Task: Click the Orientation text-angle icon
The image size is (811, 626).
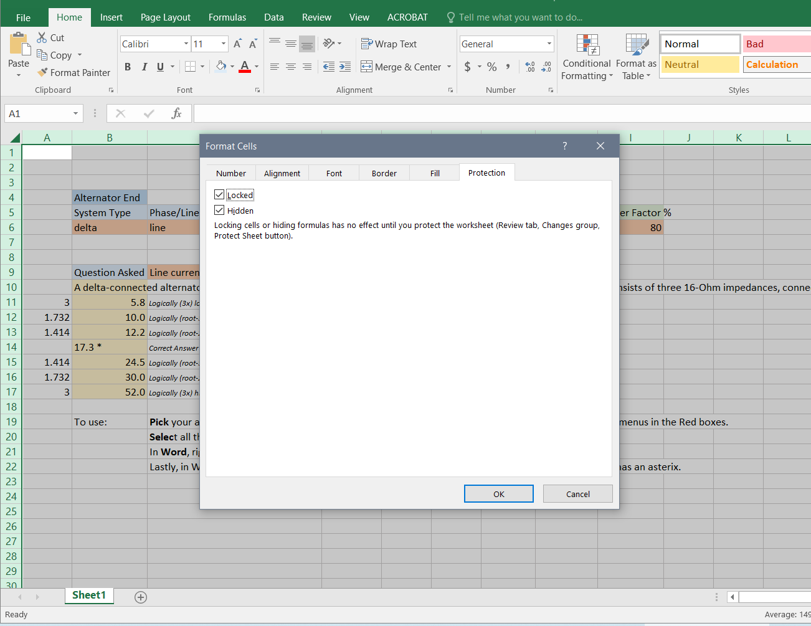Action: coord(329,44)
